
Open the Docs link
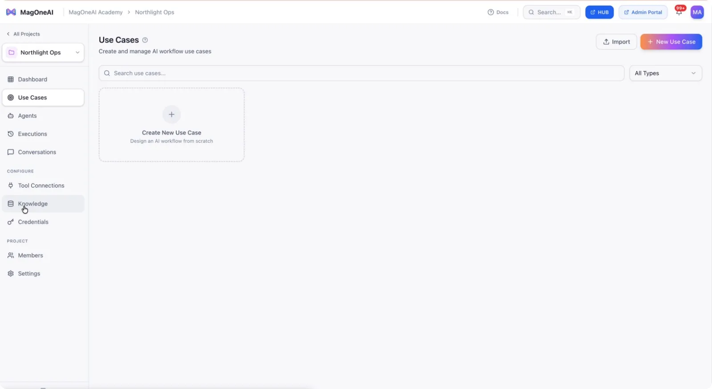click(x=498, y=12)
